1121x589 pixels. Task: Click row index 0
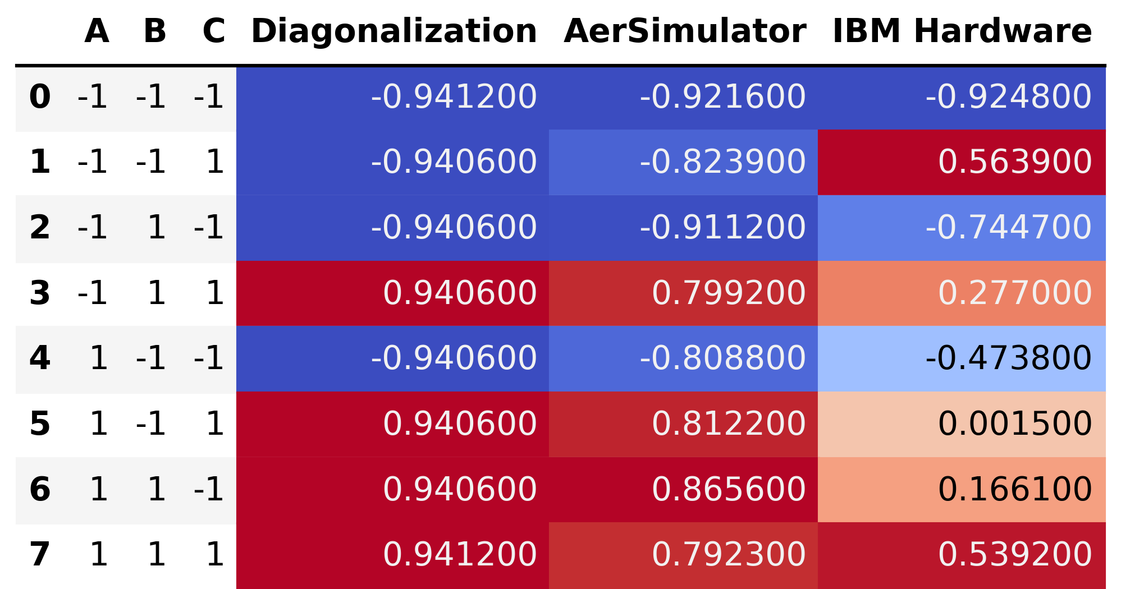[x=40, y=97]
